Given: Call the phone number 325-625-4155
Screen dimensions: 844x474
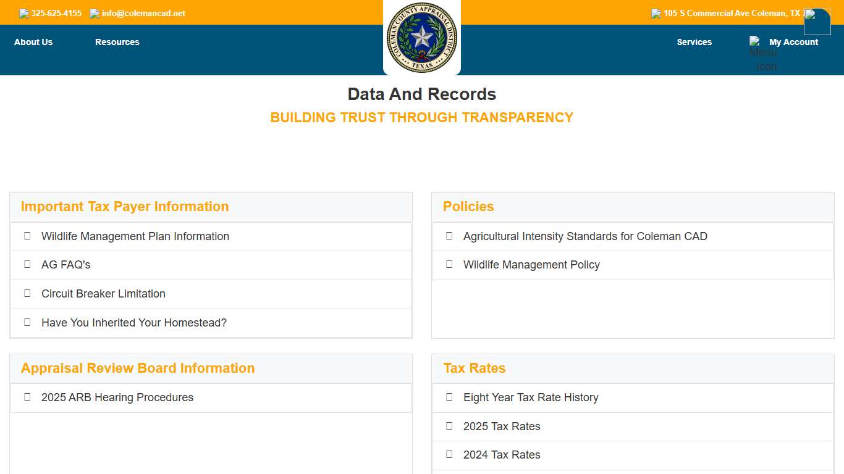Looking at the screenshot, I should tap(56, 14).
